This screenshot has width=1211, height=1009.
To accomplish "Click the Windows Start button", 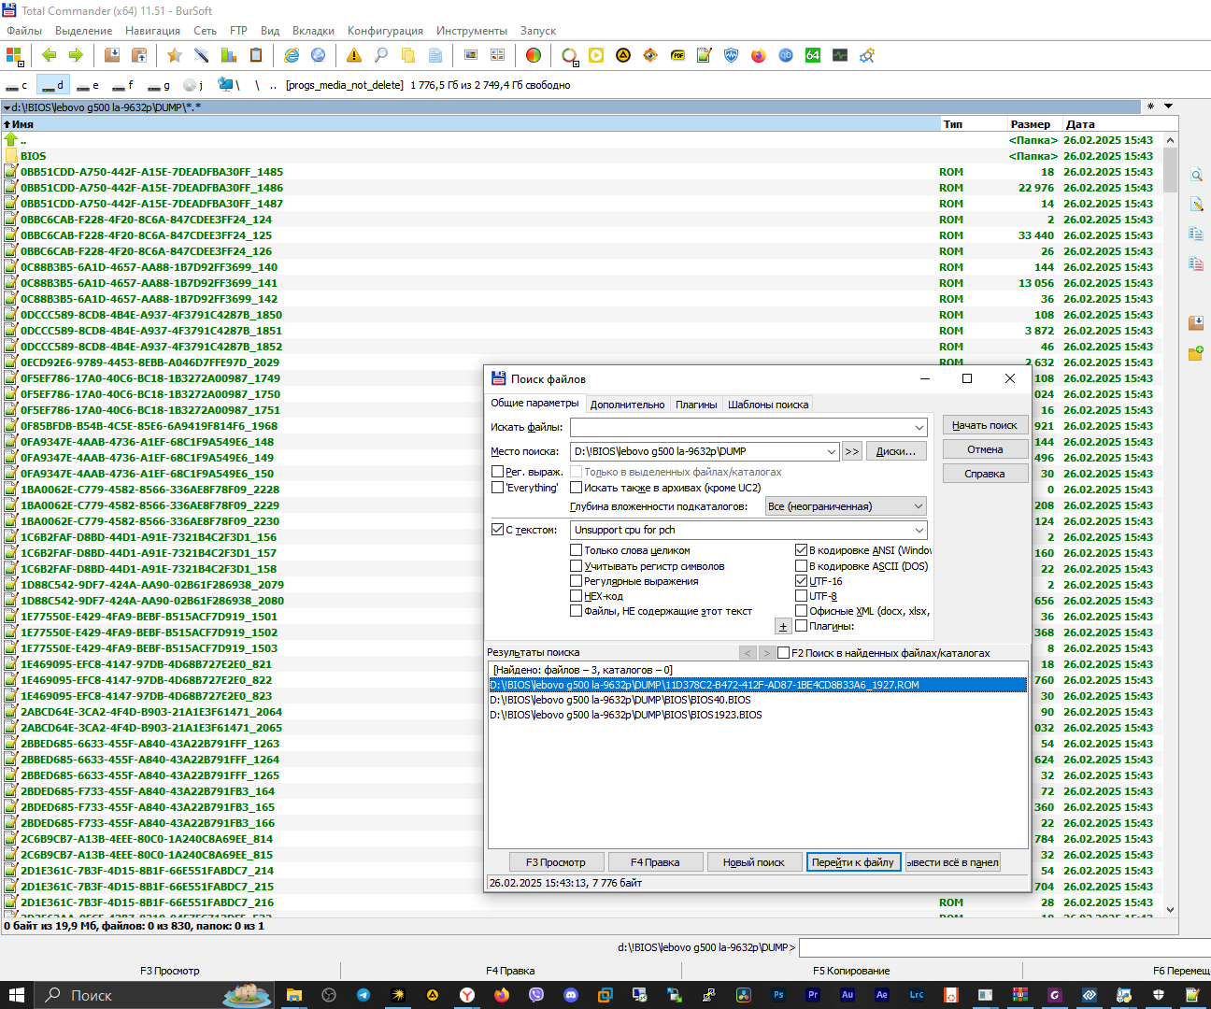I will pyautogui.click(x=17, y=995).
